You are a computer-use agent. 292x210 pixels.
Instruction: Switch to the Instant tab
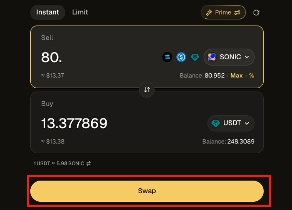pyautogui.click(x=48, y=13)
